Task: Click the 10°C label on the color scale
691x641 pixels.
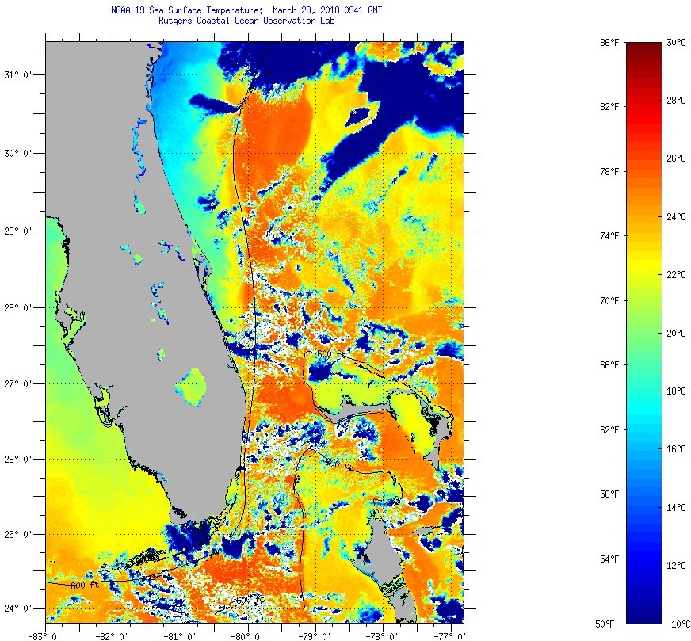Action: coord(675,624)
